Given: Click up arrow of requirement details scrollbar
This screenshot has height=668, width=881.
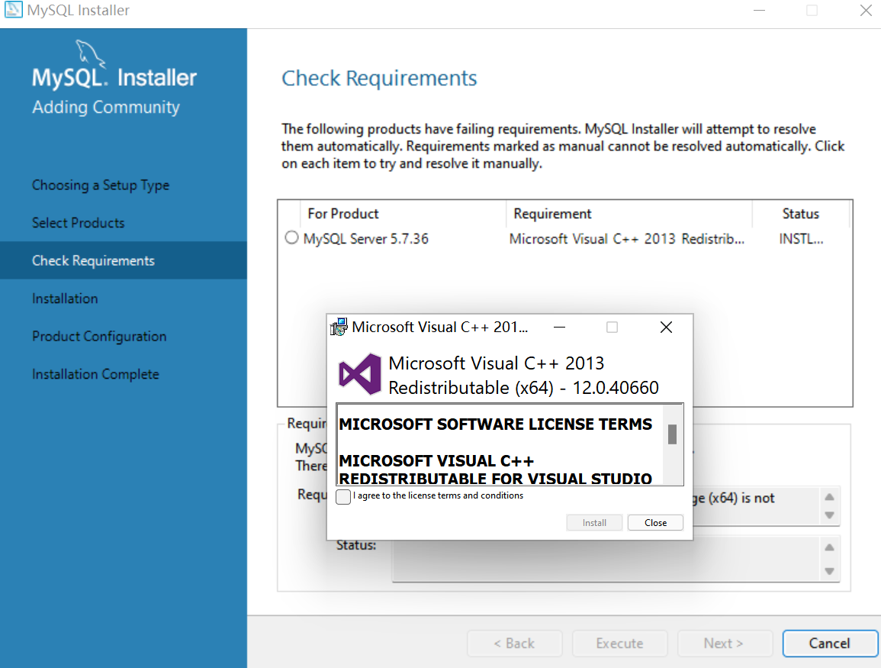Looking at the screenshot, I should click(829, 497).
